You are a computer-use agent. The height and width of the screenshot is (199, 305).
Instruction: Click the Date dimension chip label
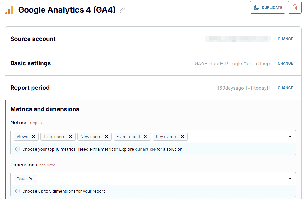point(21,179)
